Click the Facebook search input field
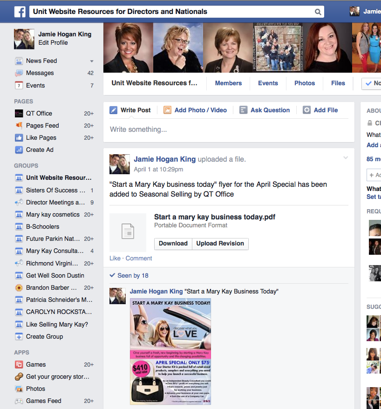Viewport: 381px width, 409px height. click(x=172, y=12)
